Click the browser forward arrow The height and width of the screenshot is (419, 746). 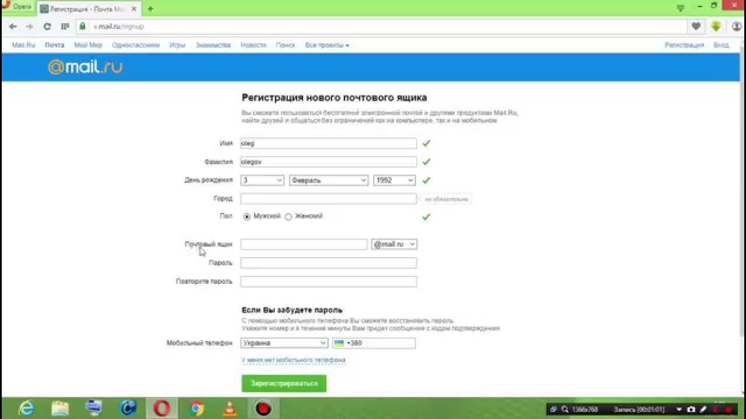pos(30,26)
